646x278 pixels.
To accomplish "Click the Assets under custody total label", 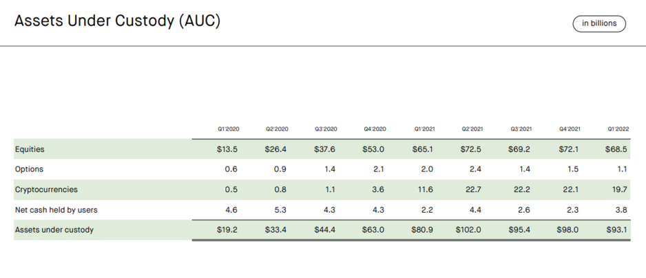I will point(54,230).
